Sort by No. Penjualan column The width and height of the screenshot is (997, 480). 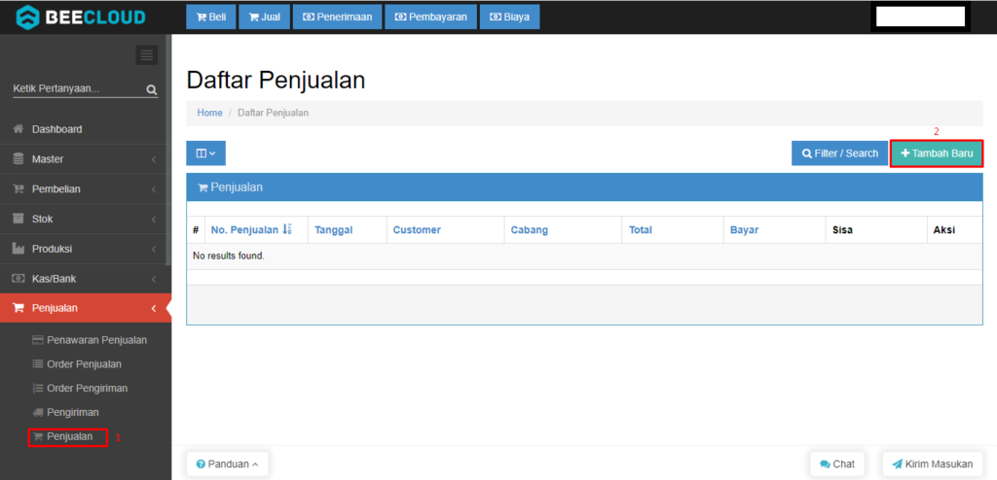pos(244,230)
